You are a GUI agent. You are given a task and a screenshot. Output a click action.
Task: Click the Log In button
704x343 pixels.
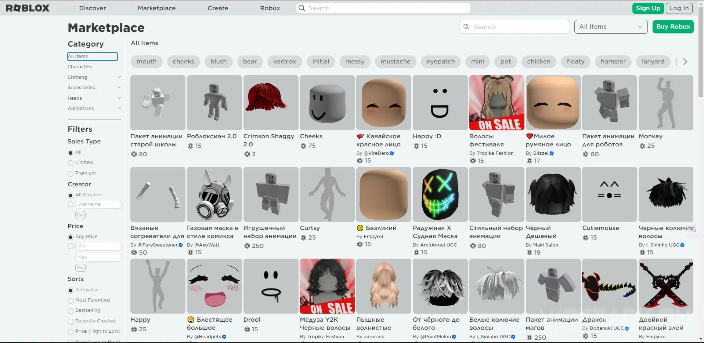tap(679, 8)
